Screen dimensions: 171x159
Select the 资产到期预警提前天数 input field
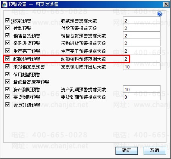(142, 89)
